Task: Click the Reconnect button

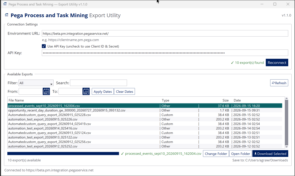Action: pos(277,63)
